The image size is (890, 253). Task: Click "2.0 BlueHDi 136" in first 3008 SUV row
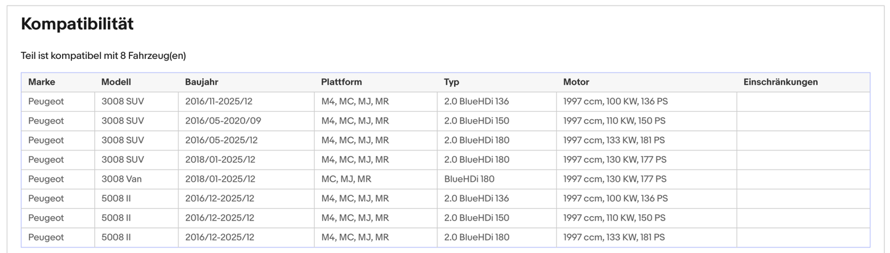pos(476,101)
